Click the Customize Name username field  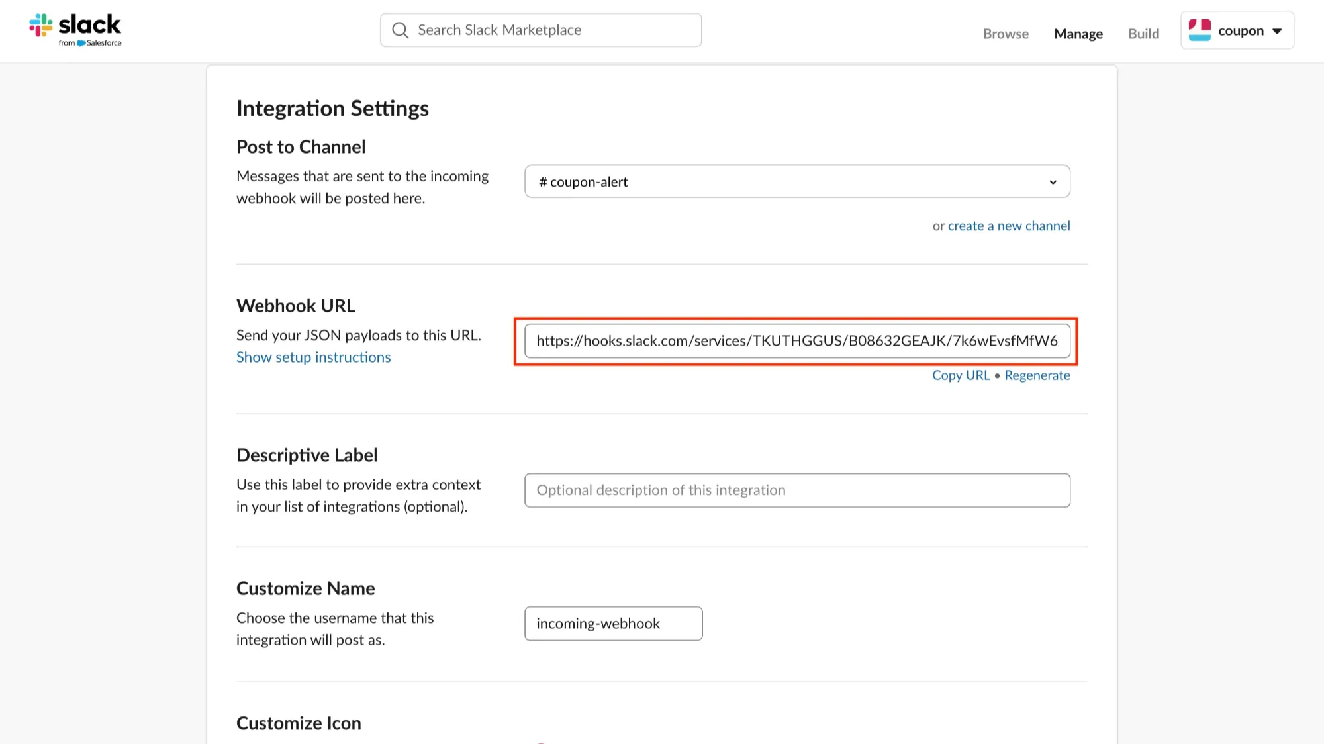pyautogui.click(x=613, y=624)
